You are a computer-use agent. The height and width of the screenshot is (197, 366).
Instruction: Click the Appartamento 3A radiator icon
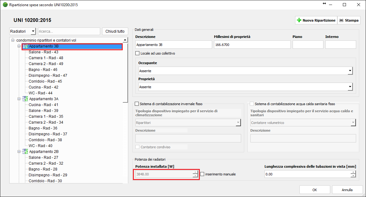25,99
